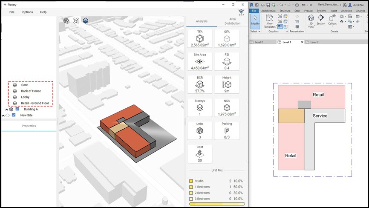This screenshot has height=208, width=369.
Task: Open the Architecture ribbon tab in Revit
Action: click(268, 11)
